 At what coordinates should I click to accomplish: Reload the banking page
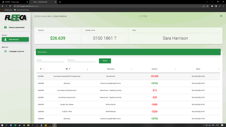coord(10,6)
